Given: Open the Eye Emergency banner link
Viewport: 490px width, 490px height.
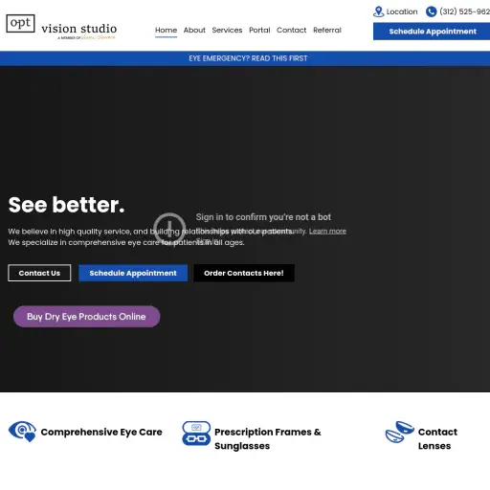Looking at the screenshot, I should pos(248,58).
